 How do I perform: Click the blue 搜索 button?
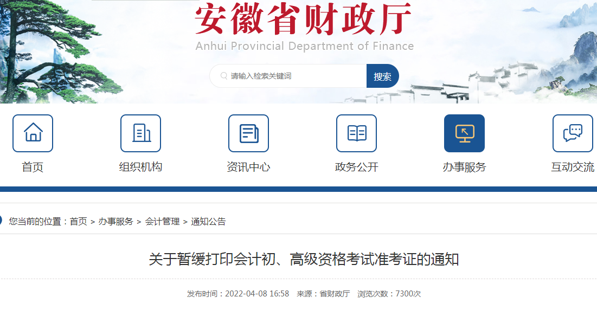383,76
